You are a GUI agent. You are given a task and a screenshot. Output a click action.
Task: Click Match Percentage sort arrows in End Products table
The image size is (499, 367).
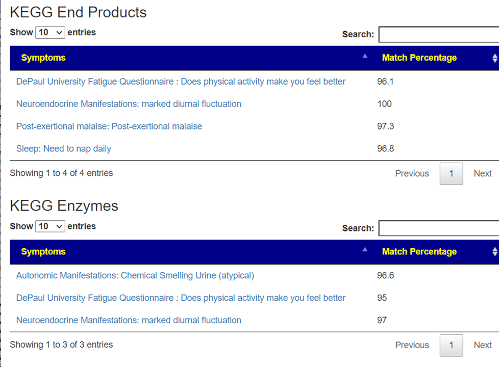[494, 58]
